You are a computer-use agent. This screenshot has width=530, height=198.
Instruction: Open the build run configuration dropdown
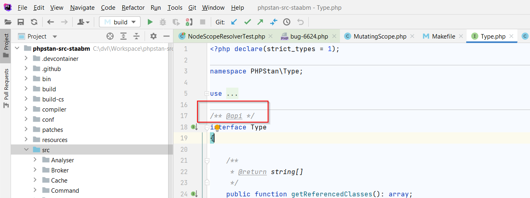coord(120,22)
